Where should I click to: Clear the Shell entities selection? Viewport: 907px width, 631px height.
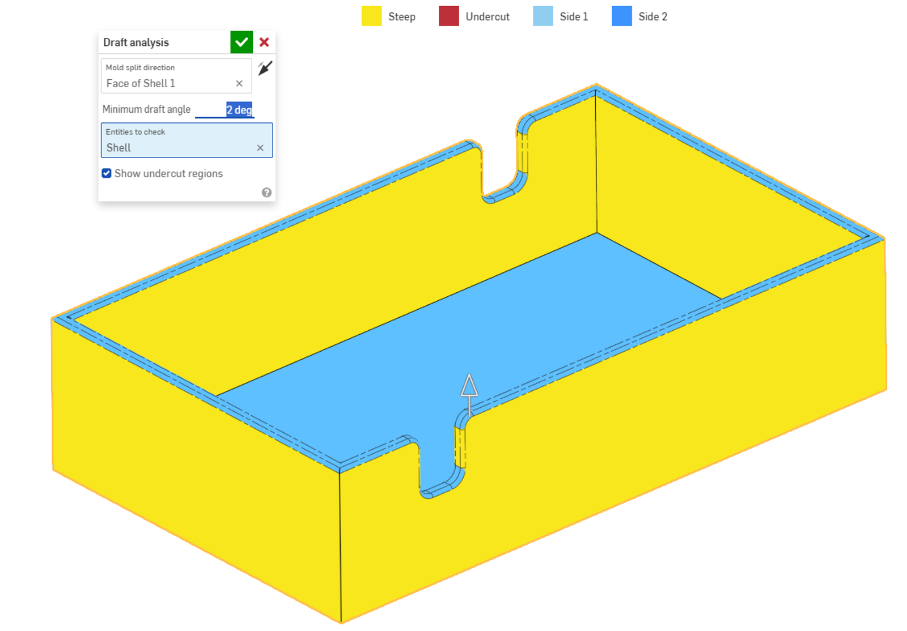click(260, 148)
